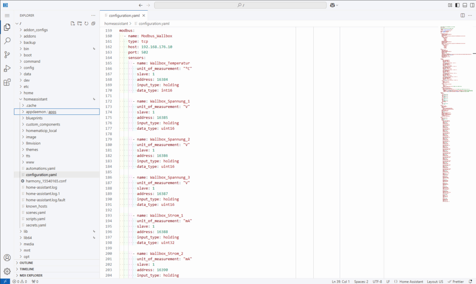Collapse all folders in Explorer

click(x=93, y=23)
